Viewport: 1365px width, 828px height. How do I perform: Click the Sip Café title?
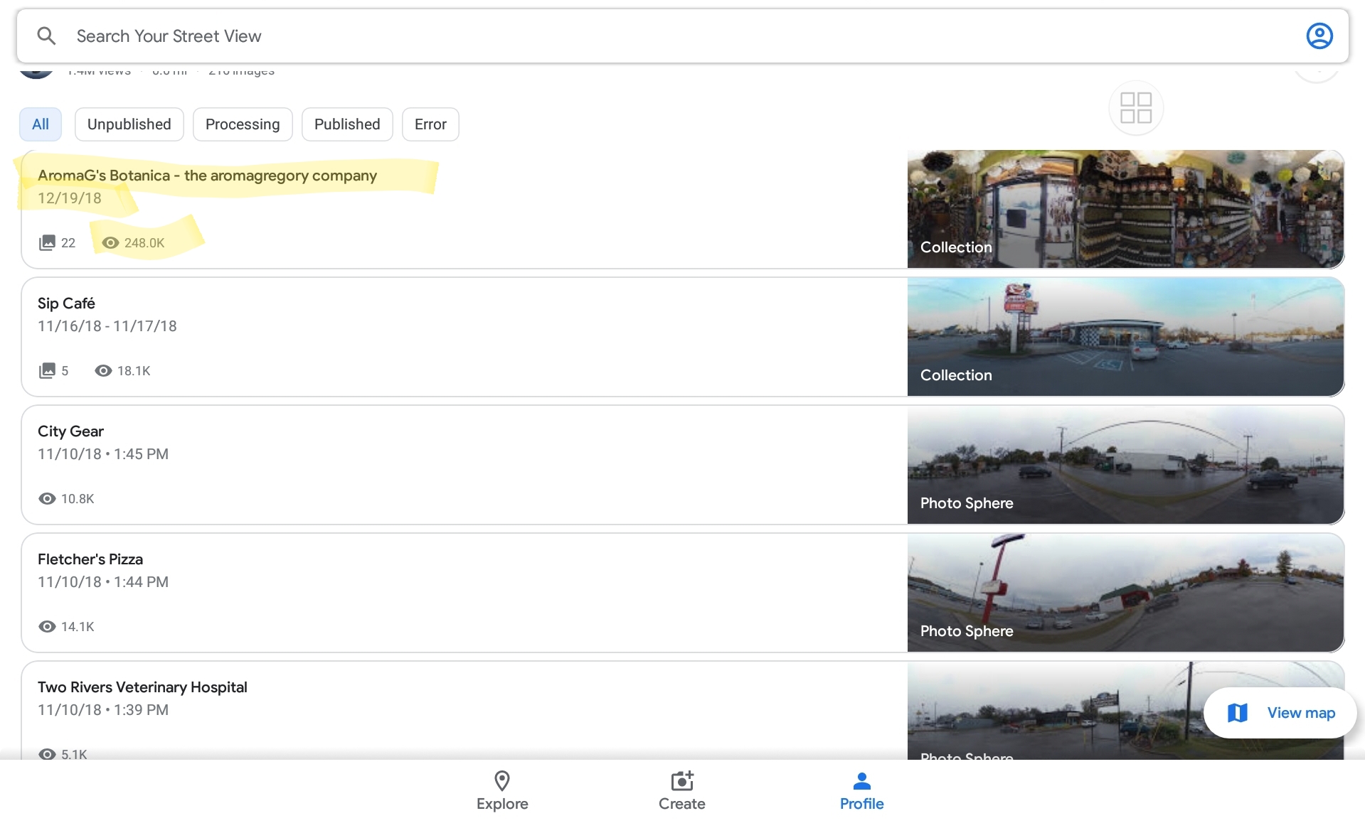click(x=66, y=303)
